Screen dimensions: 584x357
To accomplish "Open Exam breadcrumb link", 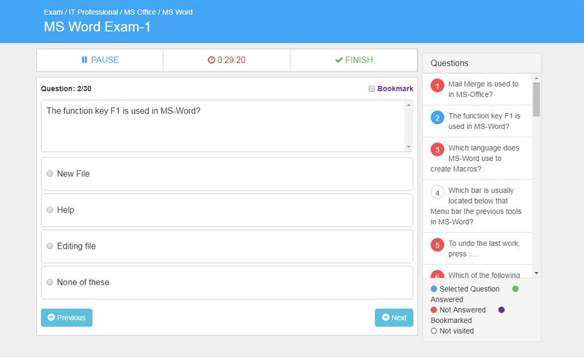I will (53, 13).
